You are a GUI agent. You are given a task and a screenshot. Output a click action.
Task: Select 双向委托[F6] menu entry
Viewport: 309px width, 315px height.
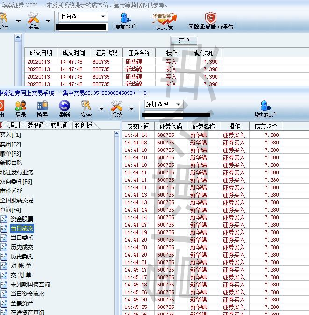coord(16,182)
